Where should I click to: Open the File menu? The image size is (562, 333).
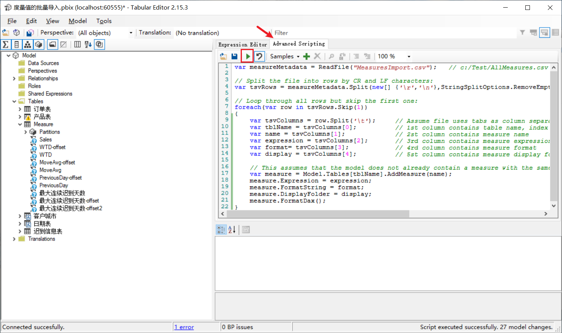point(12,21)
